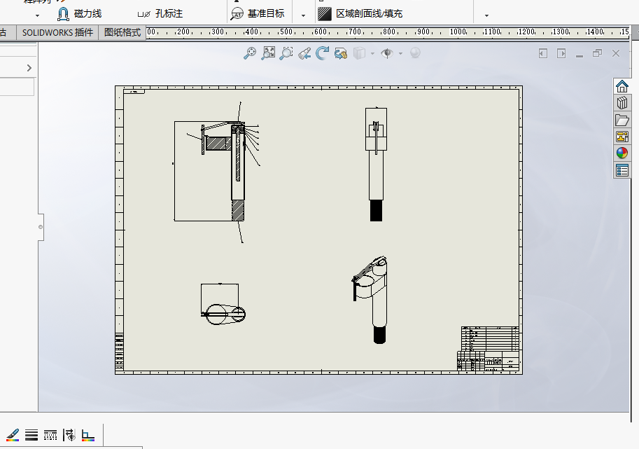Switch to the 图纸格式 tab
639x449 pixels.
(x=122, y=32)
